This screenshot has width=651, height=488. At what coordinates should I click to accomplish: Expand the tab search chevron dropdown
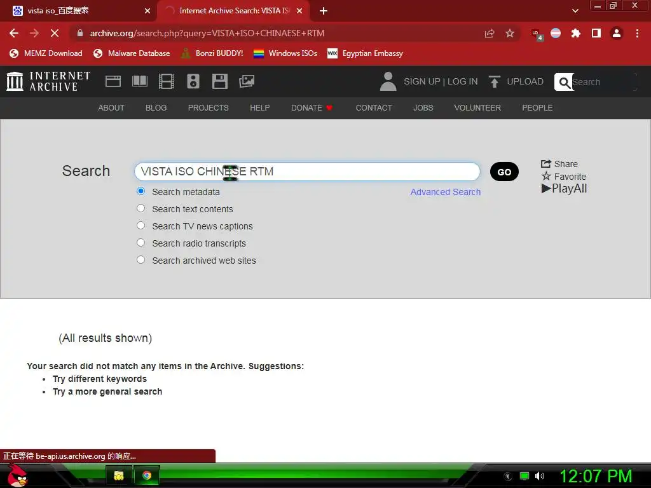[575, 11]
